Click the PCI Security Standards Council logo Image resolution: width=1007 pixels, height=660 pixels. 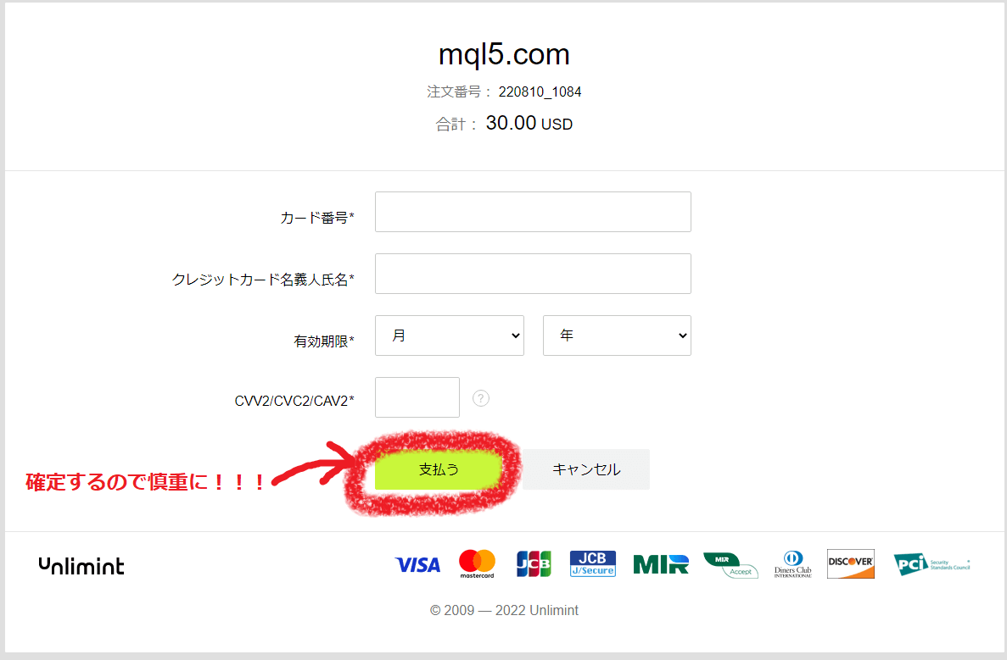point(931,564)
